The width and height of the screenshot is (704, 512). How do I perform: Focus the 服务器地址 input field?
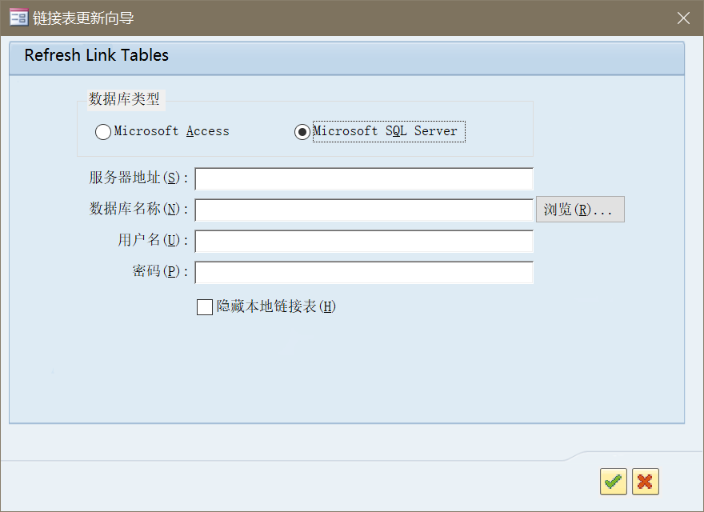(x=364, y=178)
